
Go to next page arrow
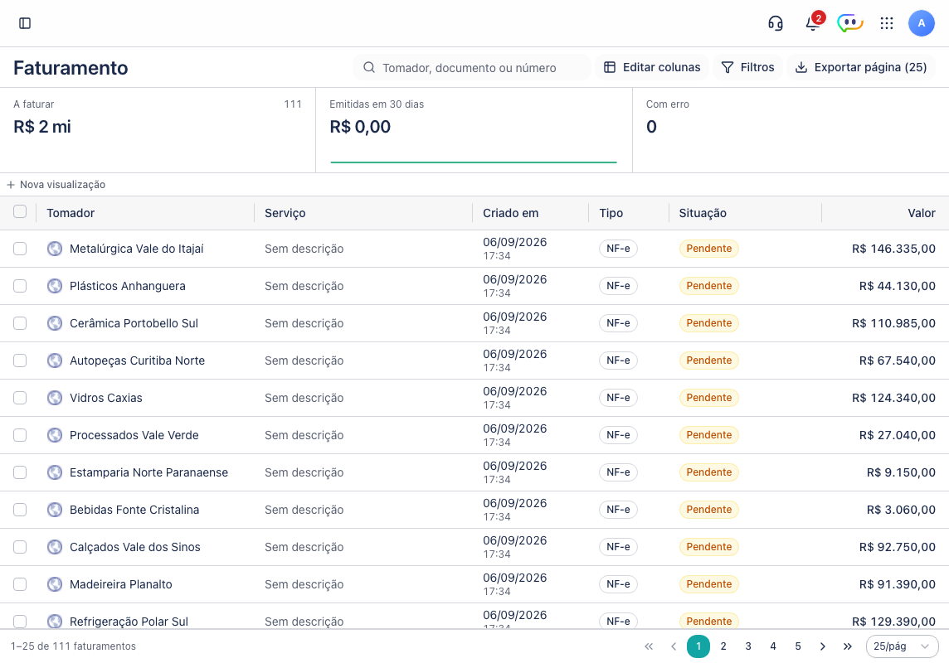click(x=823, y=646)
